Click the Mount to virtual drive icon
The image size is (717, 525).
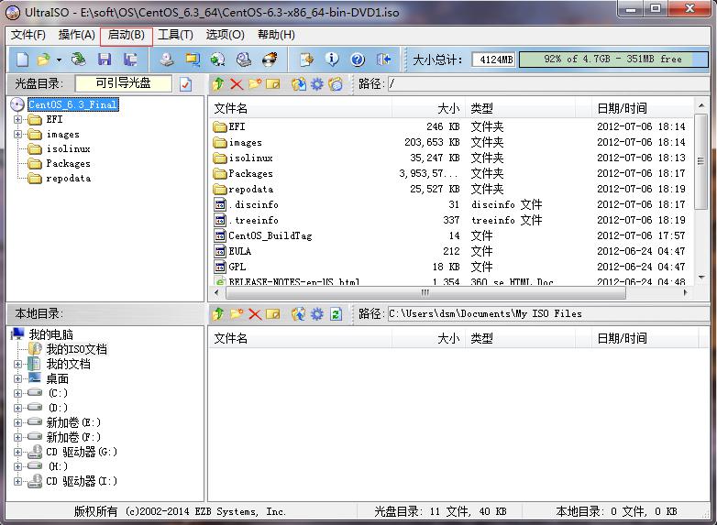[x=244, y=60]
